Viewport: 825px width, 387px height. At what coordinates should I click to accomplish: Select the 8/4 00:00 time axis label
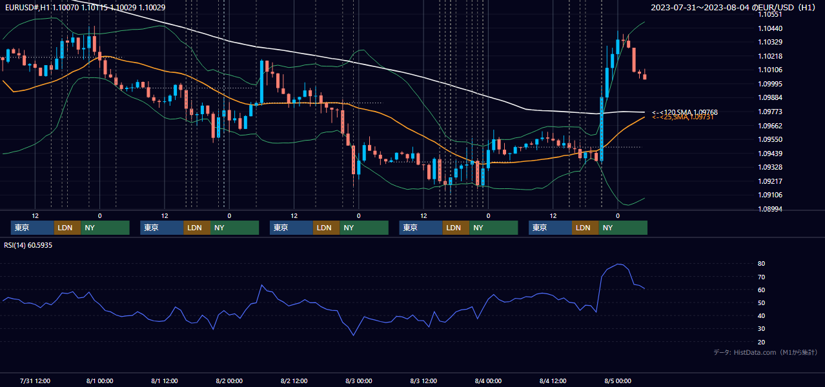pos(488,381)
